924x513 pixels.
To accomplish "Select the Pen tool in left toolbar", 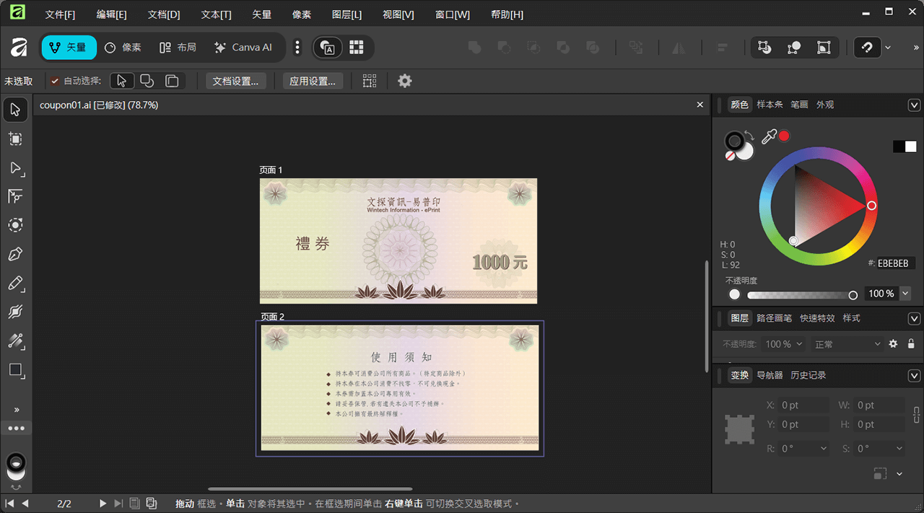I will tap(15, 254).
